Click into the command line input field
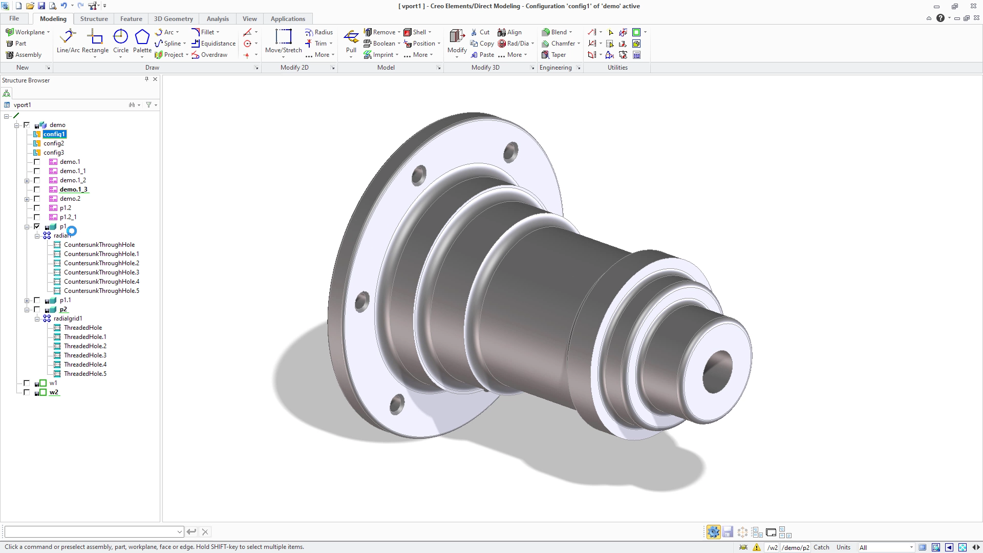This screenshot has height=553, width=983. [90, 532]
